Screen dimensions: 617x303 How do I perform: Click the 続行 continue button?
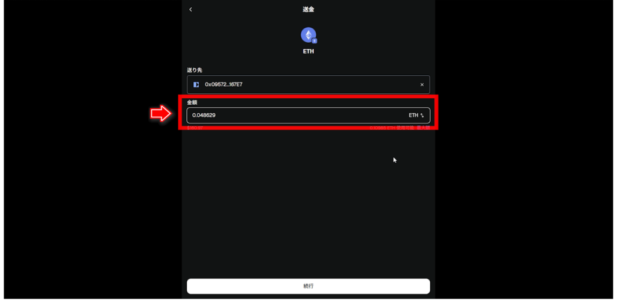pos(308,286)
